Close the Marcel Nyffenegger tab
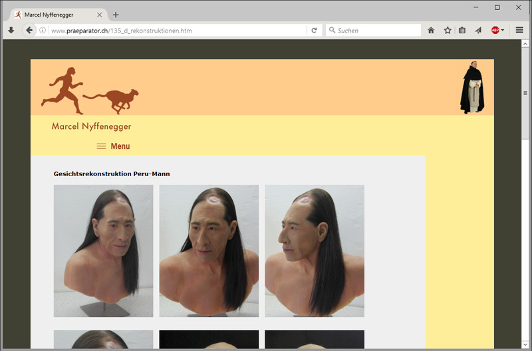This screenshot has height=351, width=532. pos(99,15)
